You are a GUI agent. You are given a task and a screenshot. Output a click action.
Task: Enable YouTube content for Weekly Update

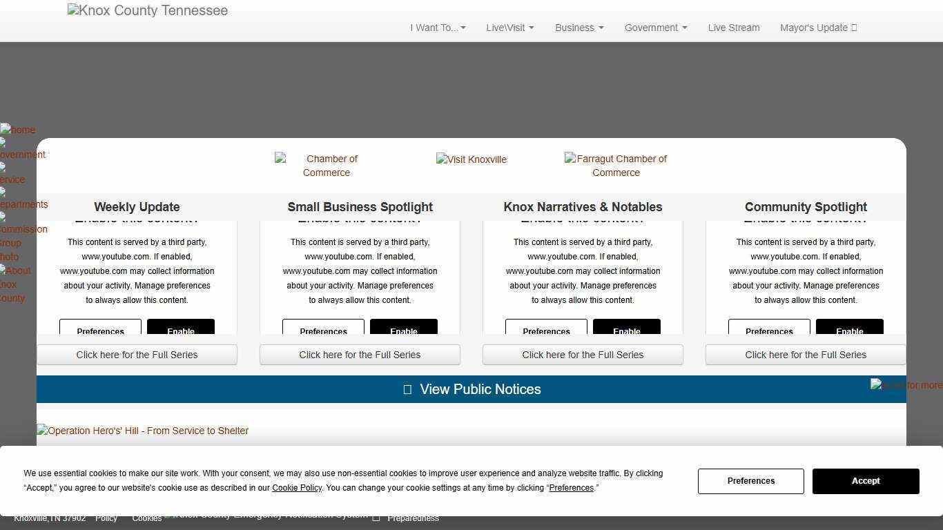click(x=181, y=328)
